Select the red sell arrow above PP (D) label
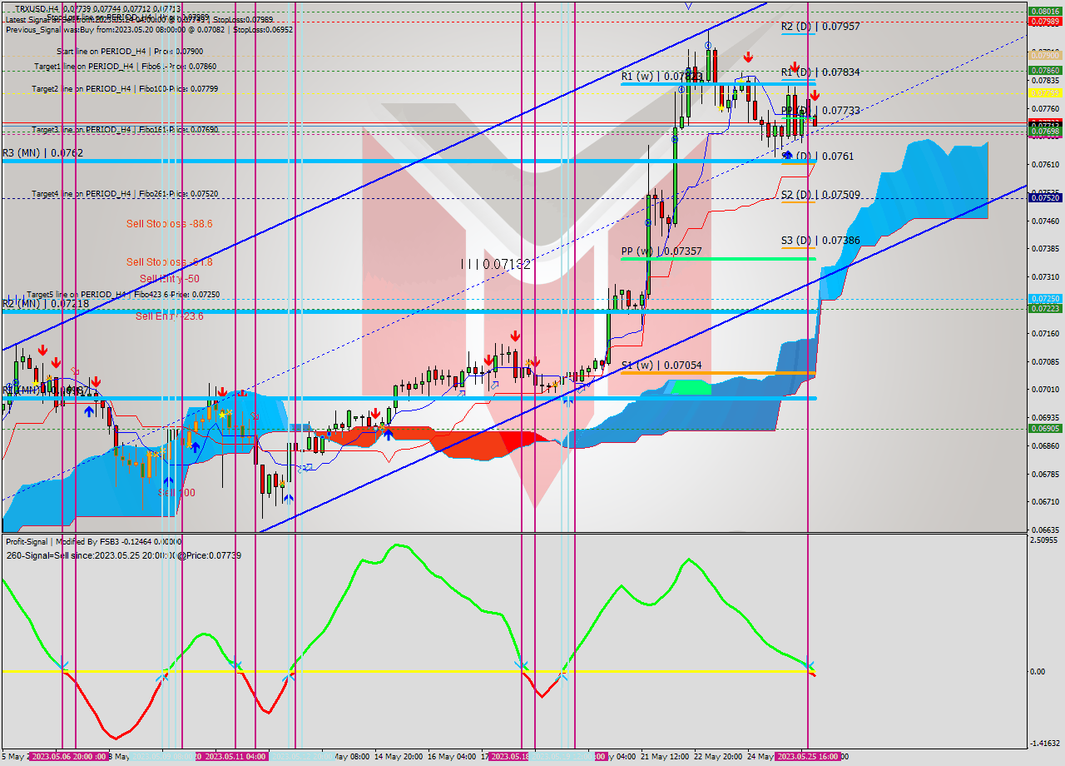The image size is (1065, 766). click(x=815, y=96)
